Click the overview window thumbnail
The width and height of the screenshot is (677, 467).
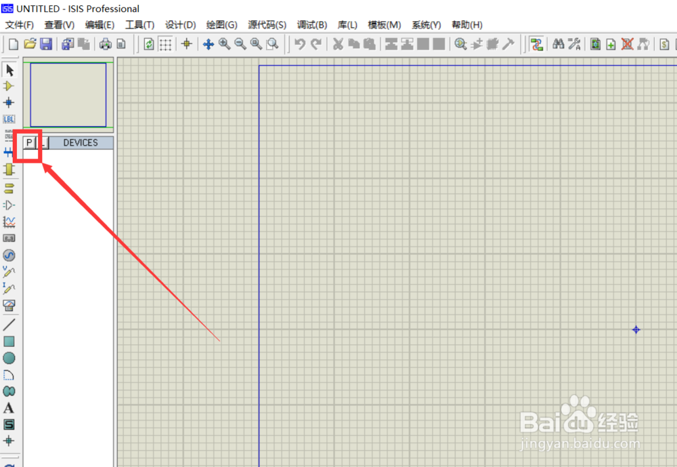pos(68,95)
